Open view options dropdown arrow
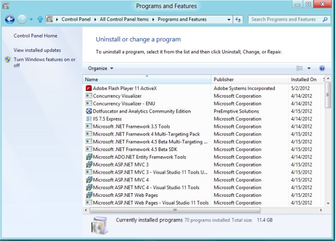The image size is (335, 241). point(309,68)
